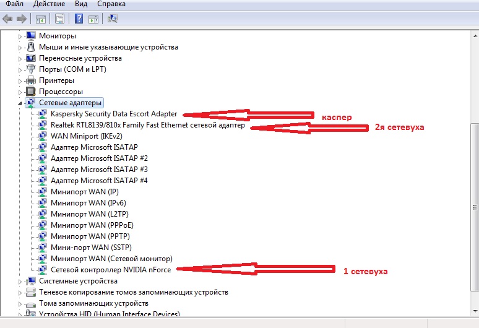Click the Теневое копирование томов icon
This screenshot has height=328, width=479.
coord(31,292)
